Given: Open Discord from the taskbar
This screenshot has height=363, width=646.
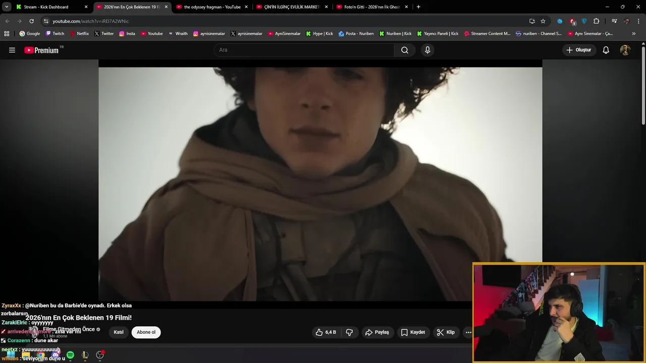Looking at the screenshot, I should coord(56,355).
